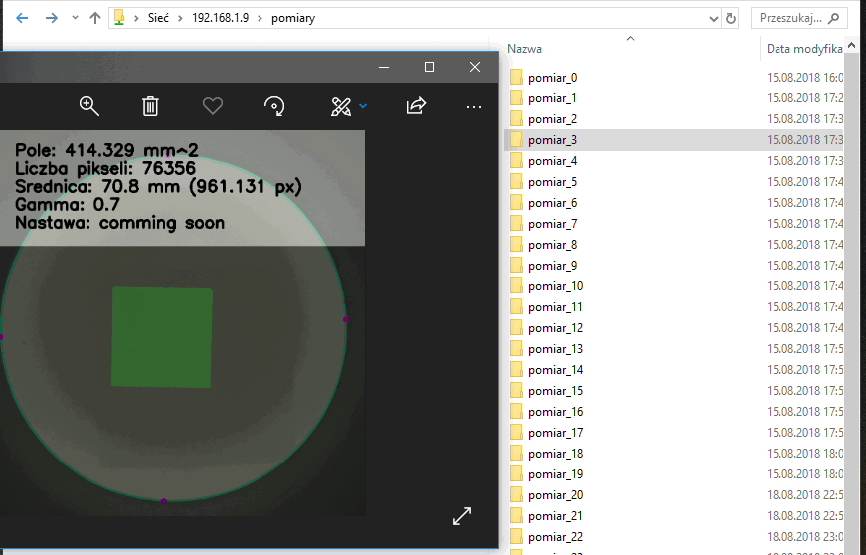This screenshot has width=866, height=555.
Task: Select the Sieć breadcrumb
Action: click(158, 18)
